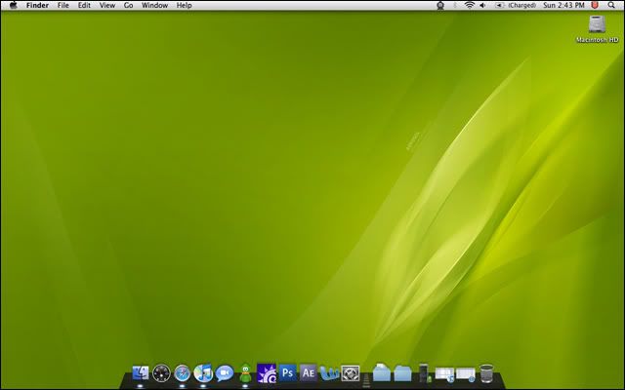Restore minimized window beside tower icon
This screenshot has width=625, height=390.
[x=444, y=374]
